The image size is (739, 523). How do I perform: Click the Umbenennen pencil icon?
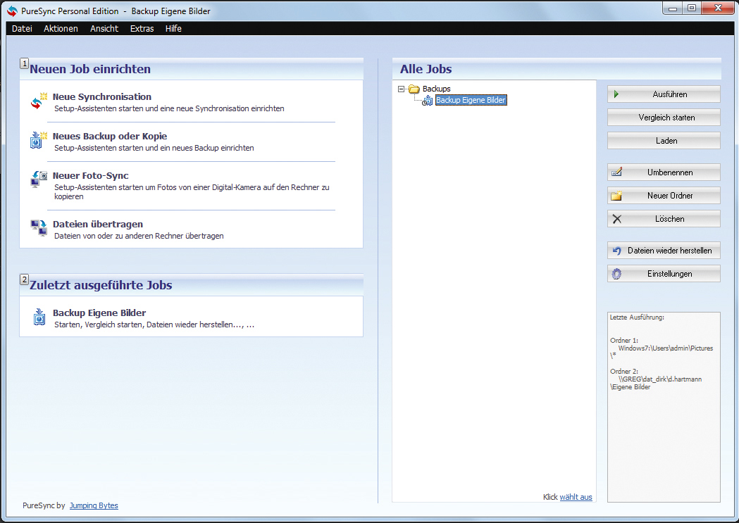pos(616,172)
